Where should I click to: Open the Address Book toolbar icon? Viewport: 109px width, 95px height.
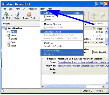(x=29, y=15)
